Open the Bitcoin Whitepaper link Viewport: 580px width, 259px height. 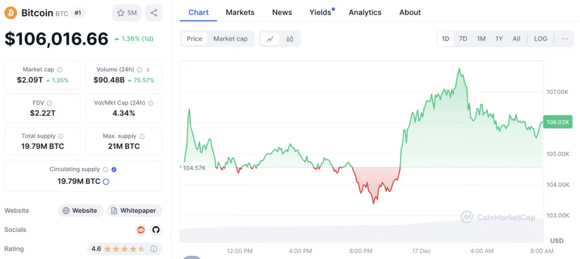[x=134, y=211]
